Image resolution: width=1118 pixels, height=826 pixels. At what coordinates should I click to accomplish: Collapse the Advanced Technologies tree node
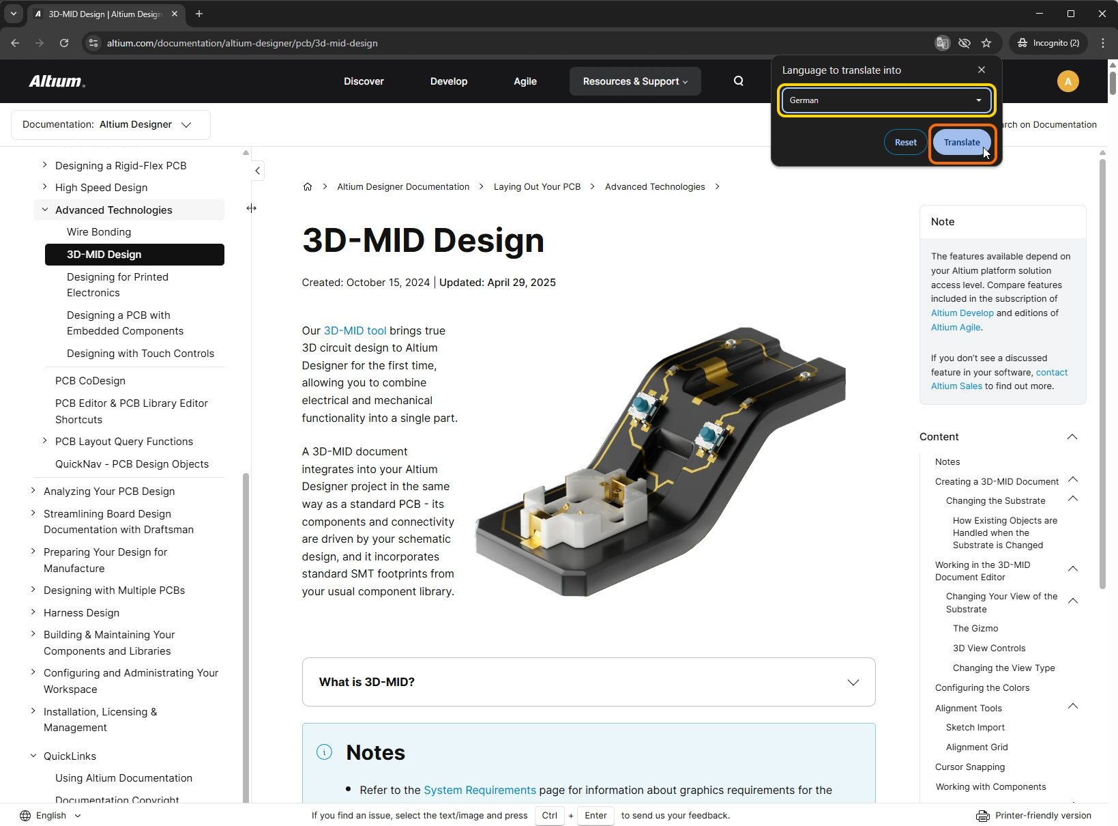(x=45, y=210)
